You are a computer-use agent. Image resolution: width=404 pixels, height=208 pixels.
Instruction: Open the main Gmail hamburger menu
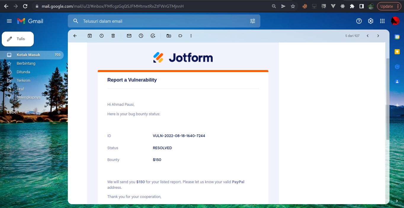(x=9, y=21)
